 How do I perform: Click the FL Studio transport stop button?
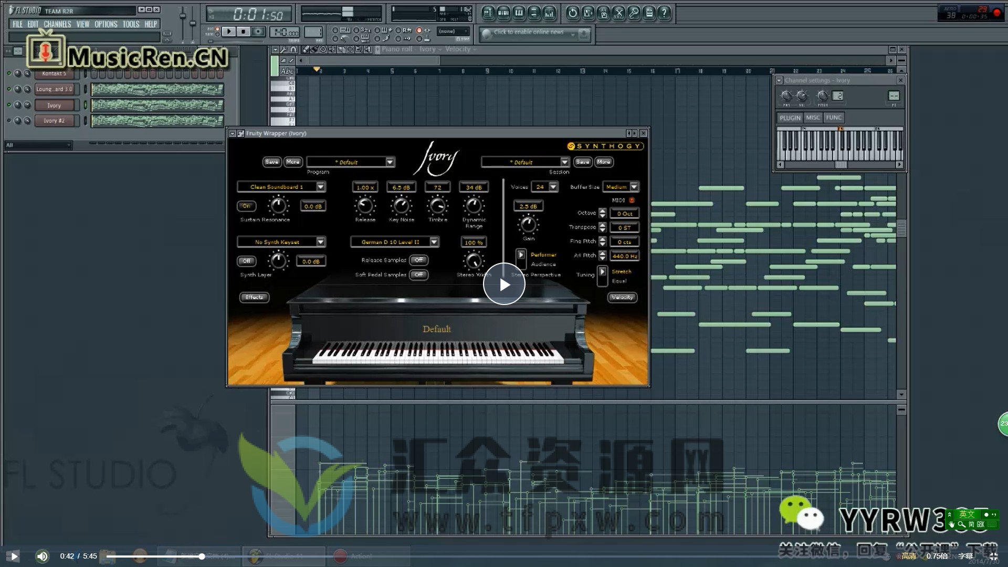coord(244,31)
